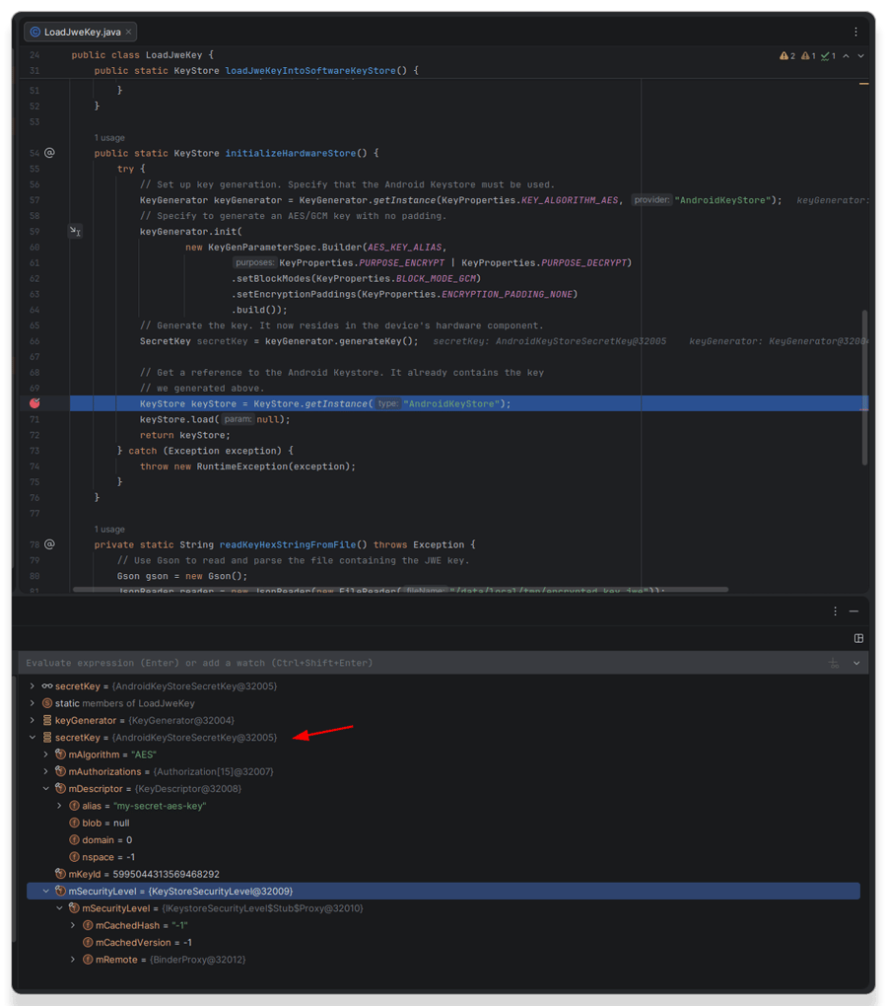Close the LoadJweKey.java tab

pyautogui.click(x=129, y=31)
